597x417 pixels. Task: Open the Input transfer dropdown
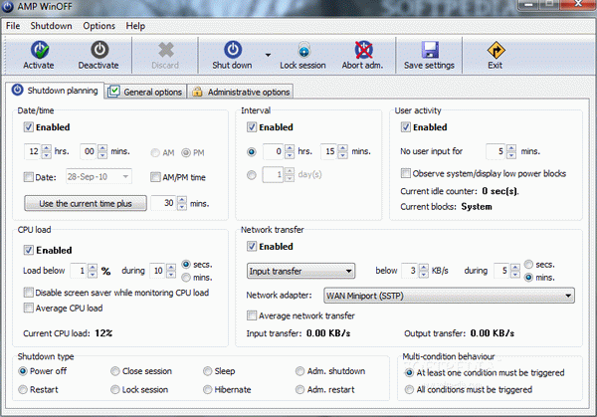300,271
